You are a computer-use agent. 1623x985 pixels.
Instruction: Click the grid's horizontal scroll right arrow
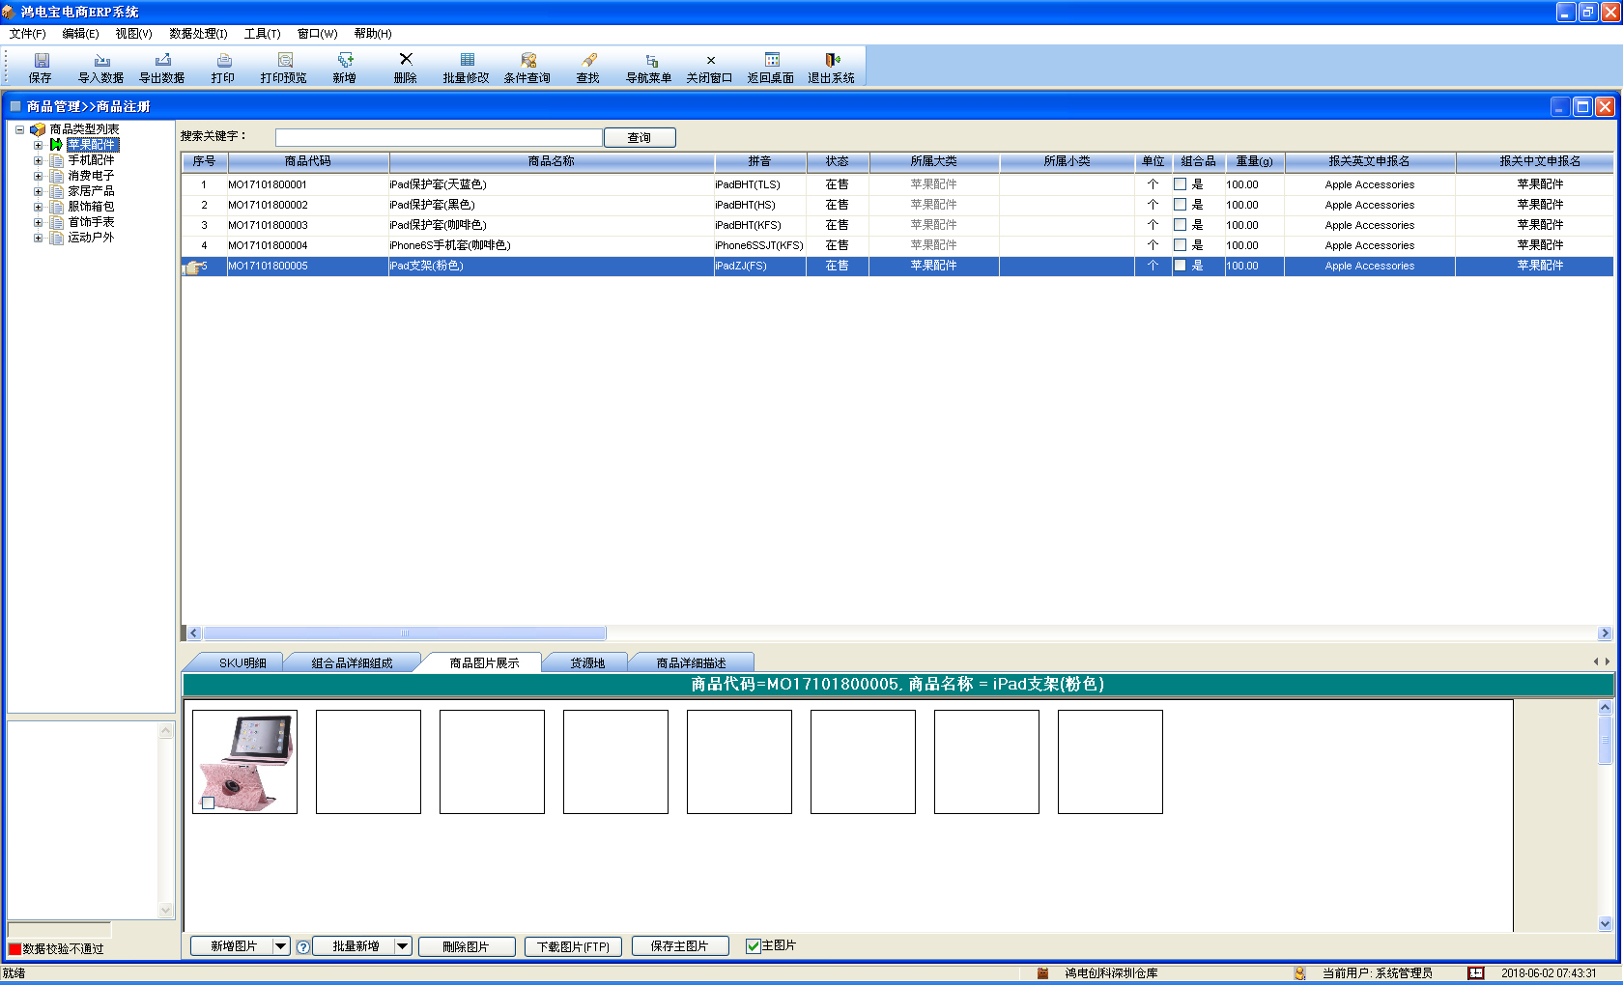1605,633
